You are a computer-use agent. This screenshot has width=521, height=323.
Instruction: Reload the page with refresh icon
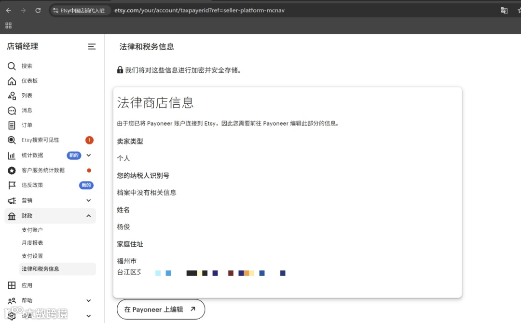click(38, 10)
